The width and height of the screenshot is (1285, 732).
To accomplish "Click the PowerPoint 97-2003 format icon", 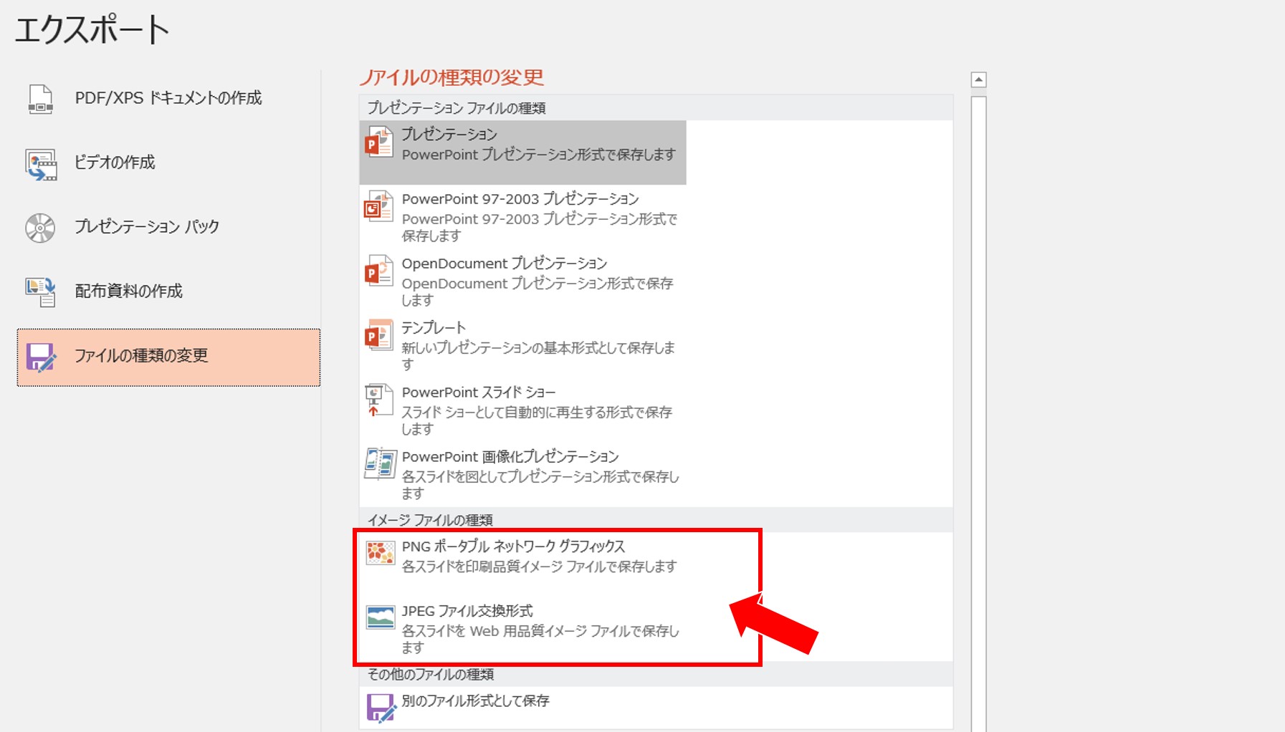I will [379, 206].
